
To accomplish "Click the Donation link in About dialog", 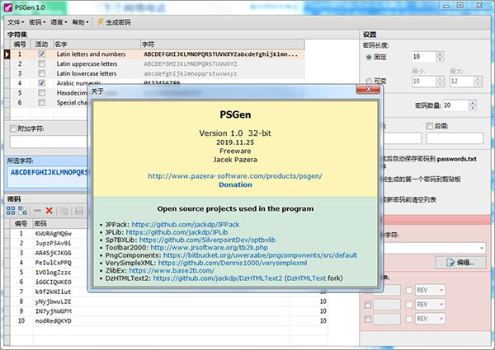I will (x=235, y=184).
